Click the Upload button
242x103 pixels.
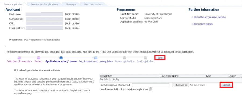tap(226, 85)
